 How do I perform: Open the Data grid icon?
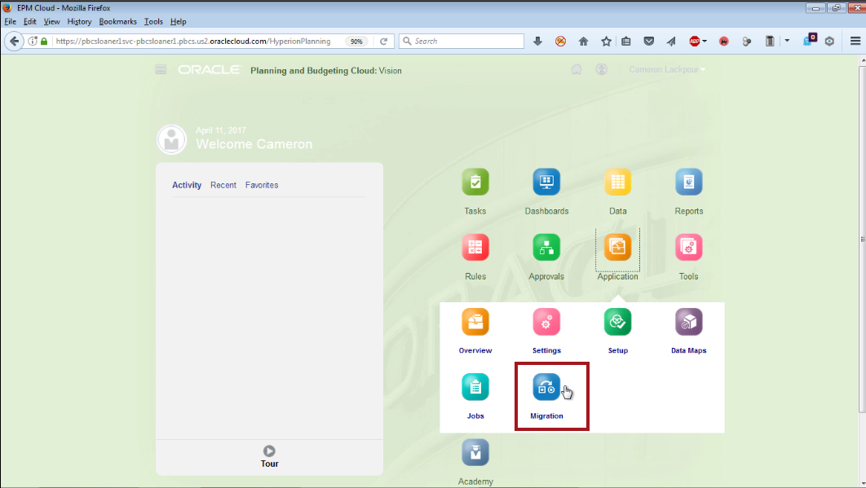(x=617, y=182)
